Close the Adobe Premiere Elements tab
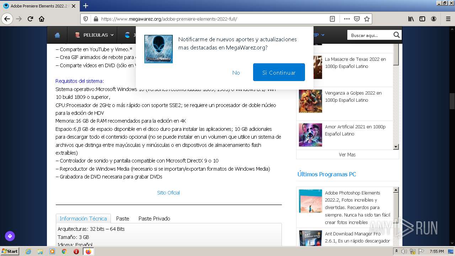Screen dimensions: 455x256 pyautogui.click(x=74, y=6)
